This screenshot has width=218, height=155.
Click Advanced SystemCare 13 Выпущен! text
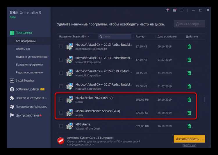[x=90, y=138]
